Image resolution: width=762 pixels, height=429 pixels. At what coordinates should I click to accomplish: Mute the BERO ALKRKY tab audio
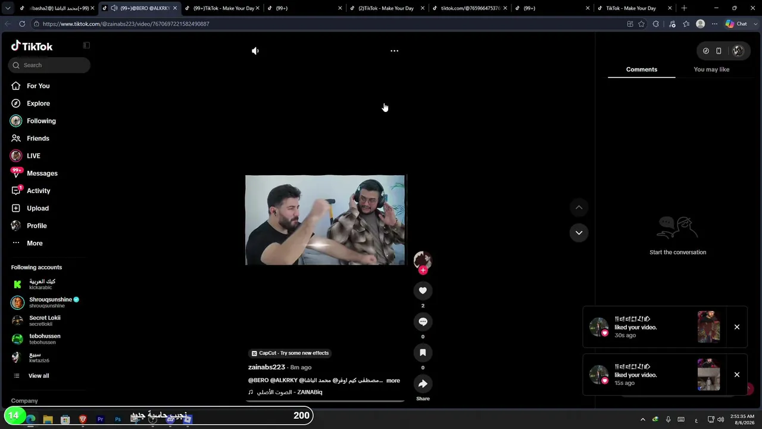pyautogui.click(x=114, y=8)
